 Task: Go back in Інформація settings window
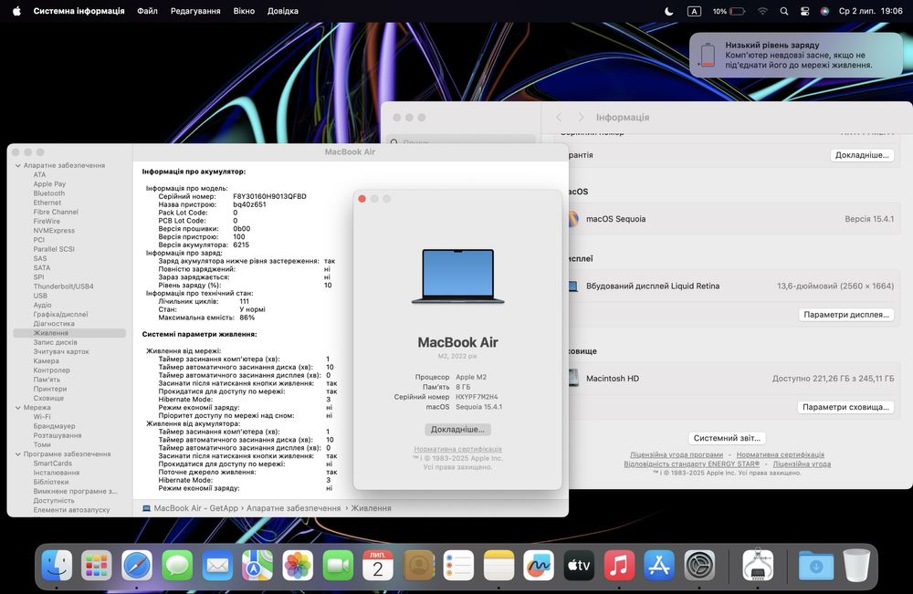(x=559, y=117)
